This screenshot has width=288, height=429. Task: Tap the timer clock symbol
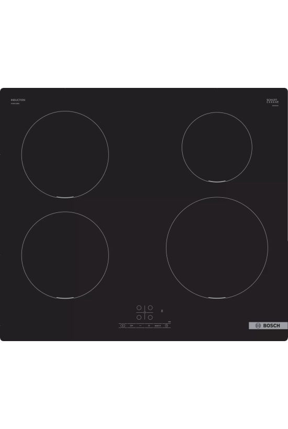tap(166, 325)
